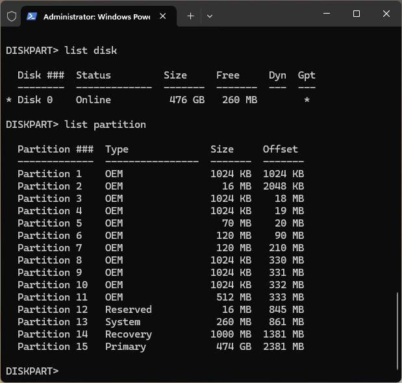The height and width of the screenshot is (383, 402).
Task: Click the 'Partition 15' row label
Action: click(x=53, y=347)
